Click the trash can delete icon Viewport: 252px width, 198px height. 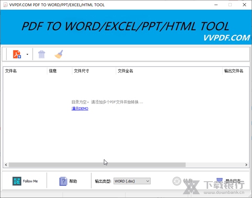(x=42, y=54)
